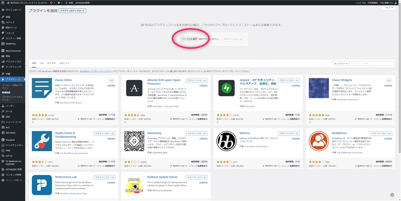Open the プラグイン sidebar menu with badge

[13, 79]
